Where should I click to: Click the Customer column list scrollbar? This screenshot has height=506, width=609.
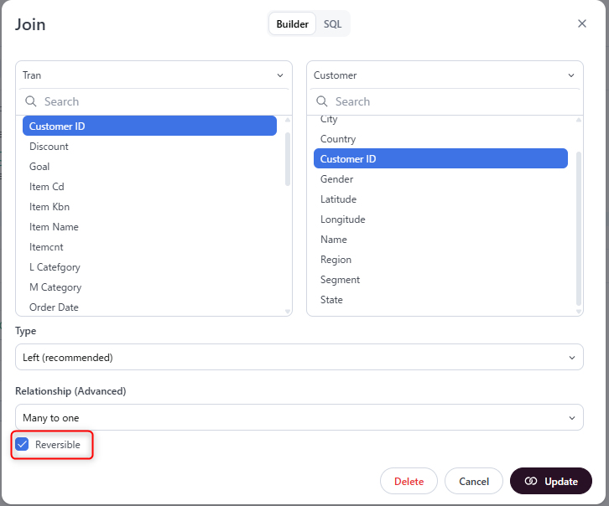[578, 226]
